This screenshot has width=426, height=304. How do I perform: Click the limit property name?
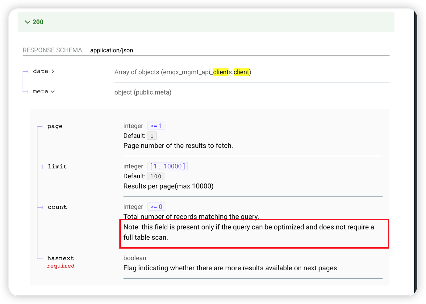pos(57,167)
